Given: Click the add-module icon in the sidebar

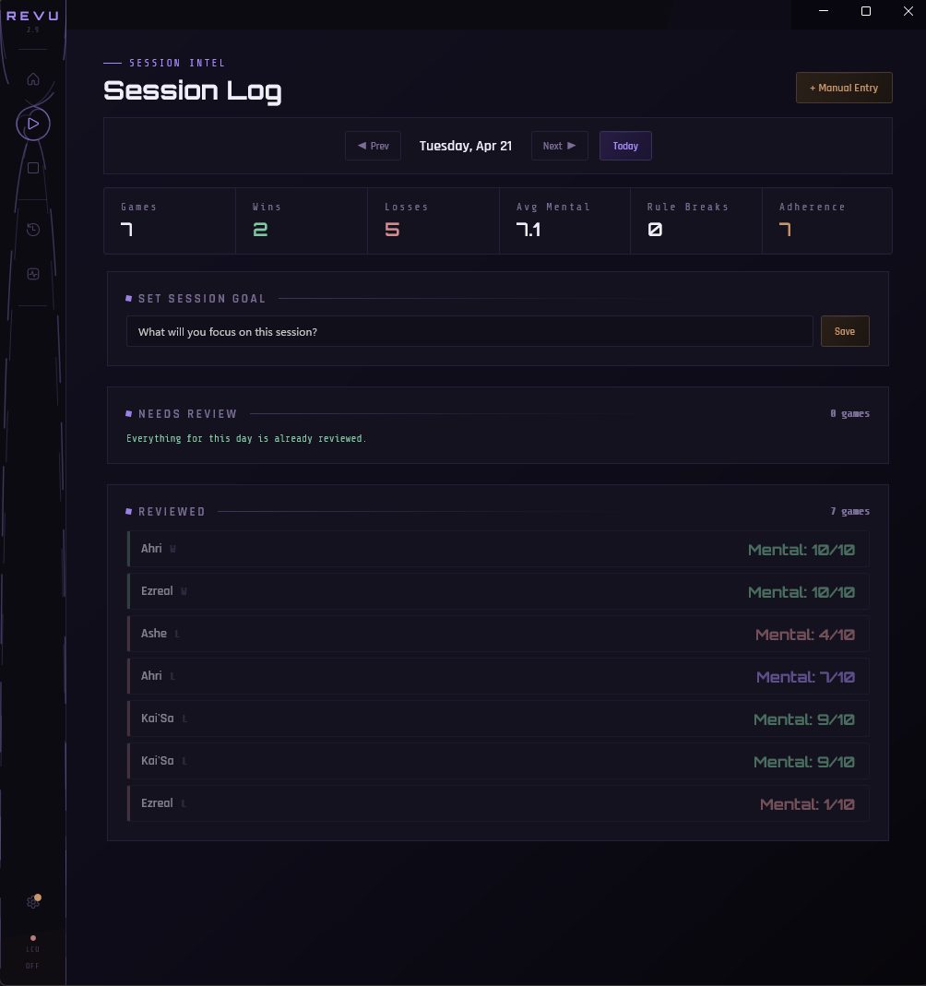Looking at the screenshot, I should (32, 273).
